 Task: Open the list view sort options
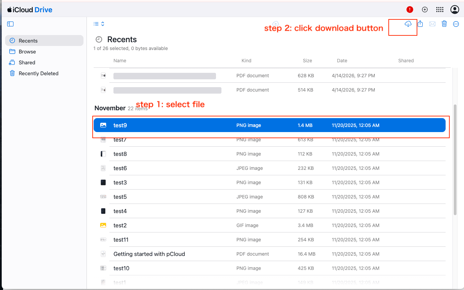pos(99,24)
